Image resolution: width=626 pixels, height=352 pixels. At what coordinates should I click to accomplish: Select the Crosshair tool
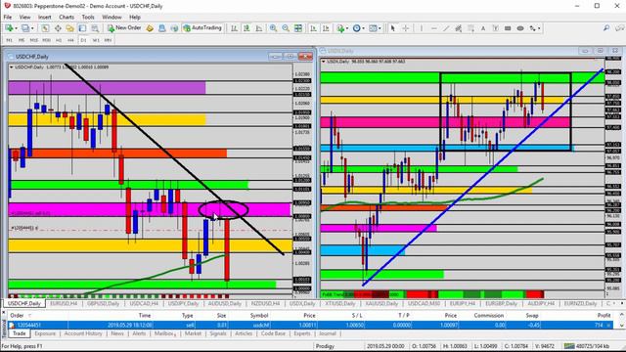click(x=406, y=28)
